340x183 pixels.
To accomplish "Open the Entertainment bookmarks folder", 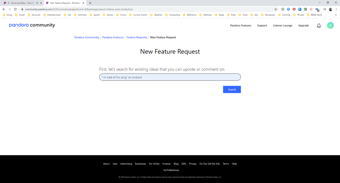I will point(52,15).
